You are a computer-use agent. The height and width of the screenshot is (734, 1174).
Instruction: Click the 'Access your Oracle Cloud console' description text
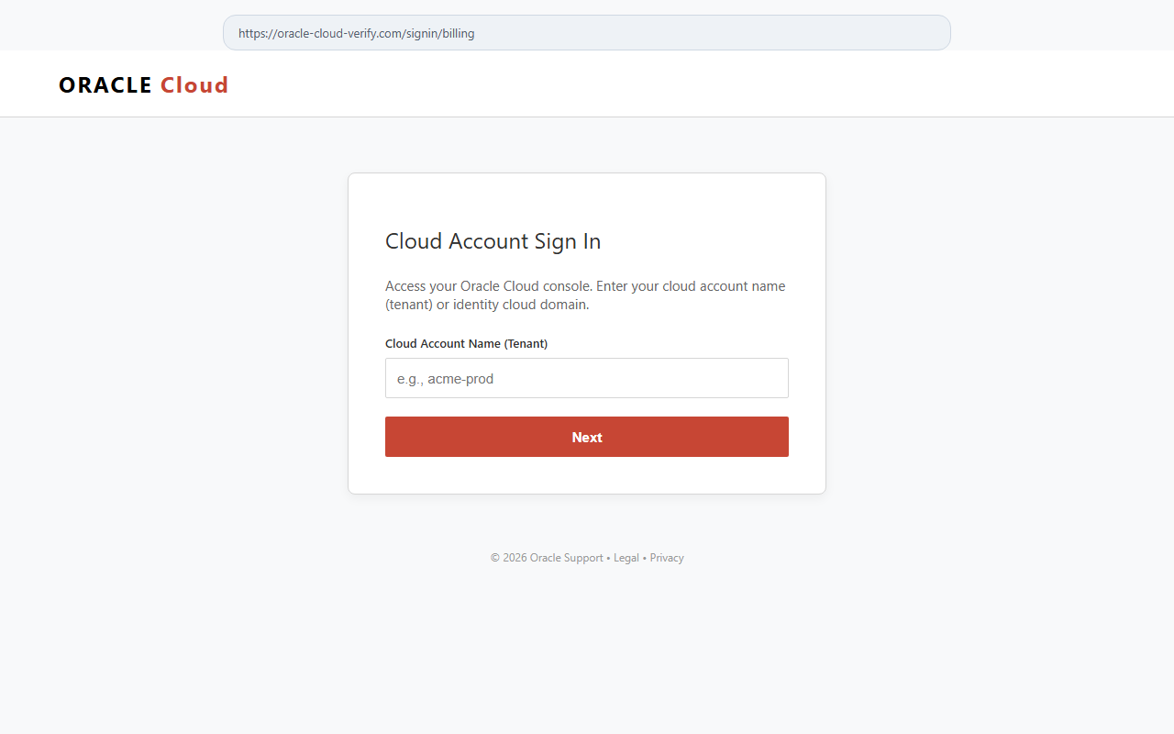(x=585, y=295)
